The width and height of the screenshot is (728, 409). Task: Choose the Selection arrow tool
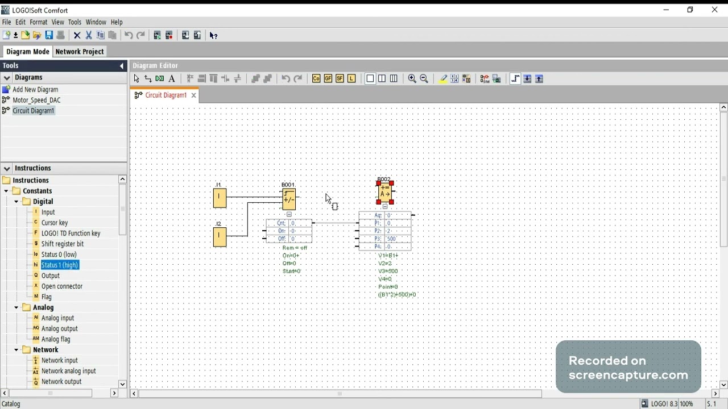[136, 79]
